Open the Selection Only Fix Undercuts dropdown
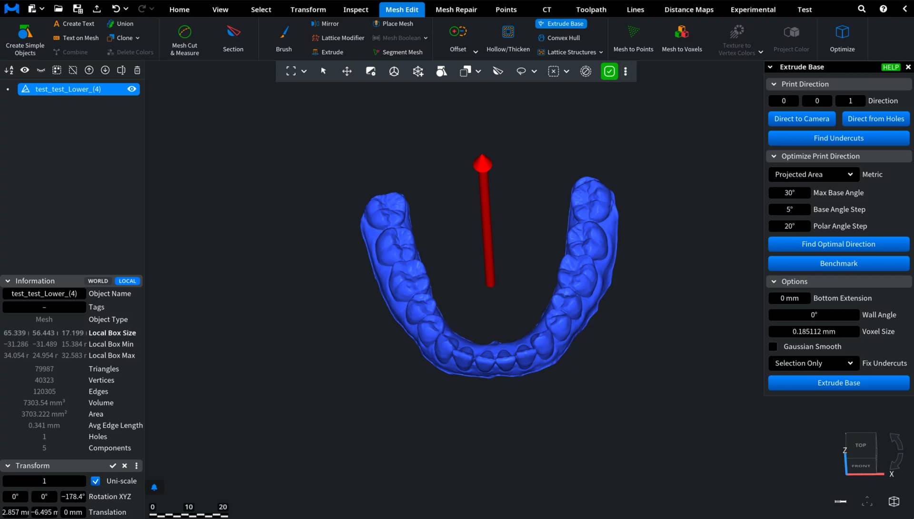 (x=814, y=363)
